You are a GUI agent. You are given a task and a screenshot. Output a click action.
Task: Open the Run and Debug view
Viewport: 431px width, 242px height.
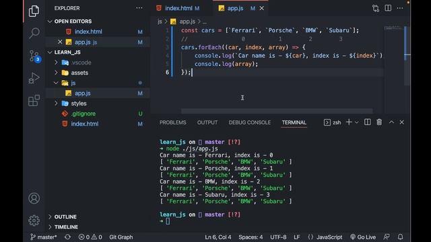pyautogui.click(x=34, y=78)
